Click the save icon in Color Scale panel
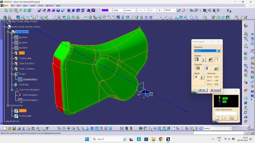Screen dimensions: 255x143 232,118
